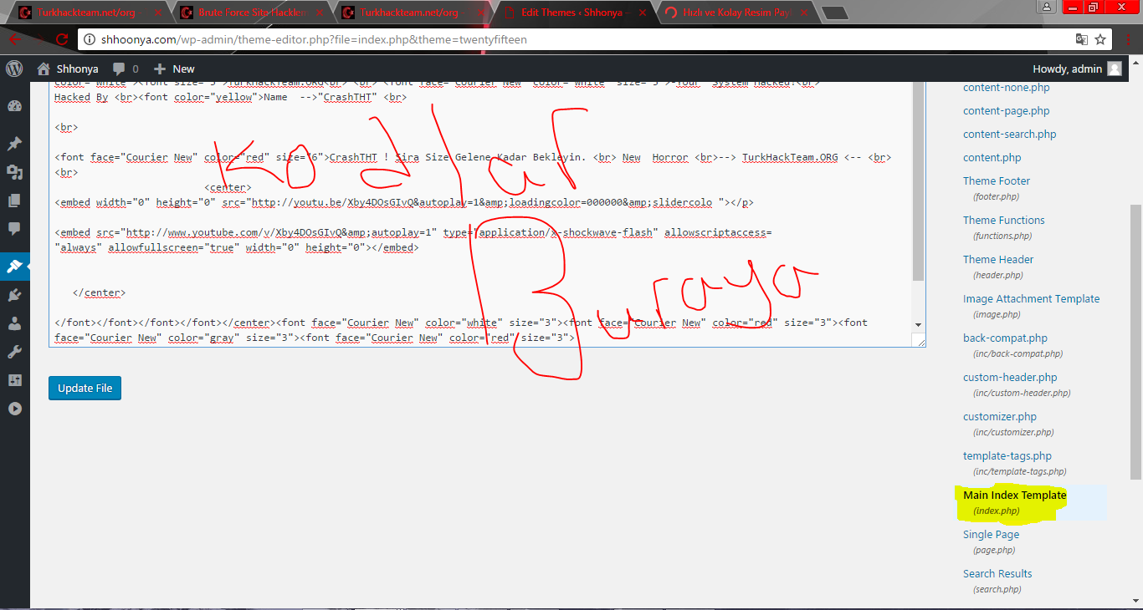Click the translate page icon in address bar
The width and height of the screenshot is (1143, 610).
point(1082,39)
